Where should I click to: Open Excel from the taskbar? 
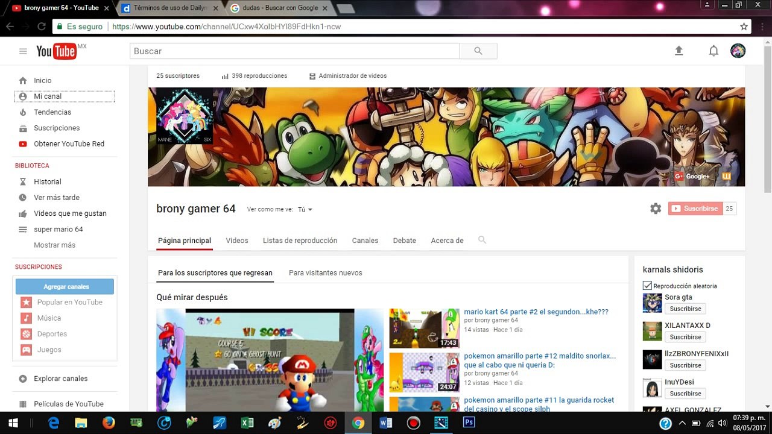pos(247,423)
